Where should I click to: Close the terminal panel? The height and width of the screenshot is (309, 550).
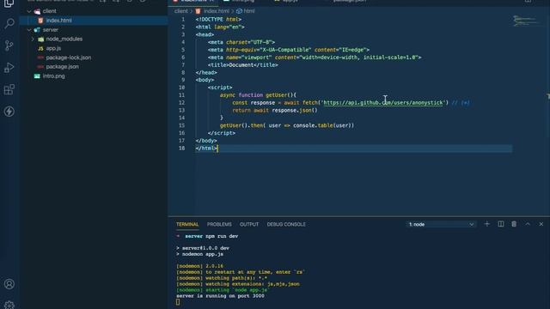pos(541,224)
